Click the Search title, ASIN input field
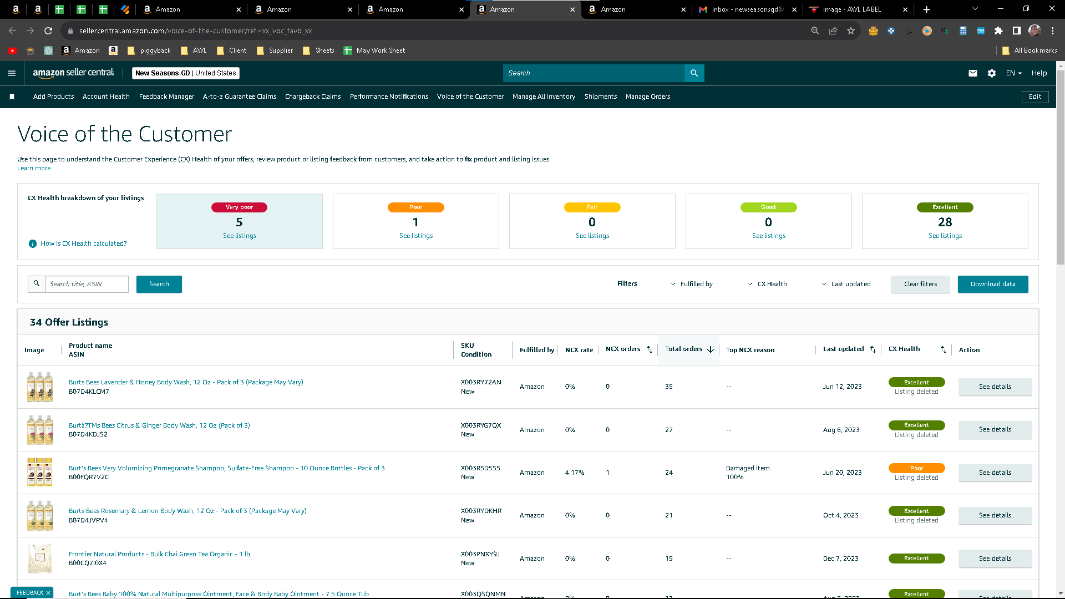The width and height of the screenshot is (1065, 599). coord(87,284)
